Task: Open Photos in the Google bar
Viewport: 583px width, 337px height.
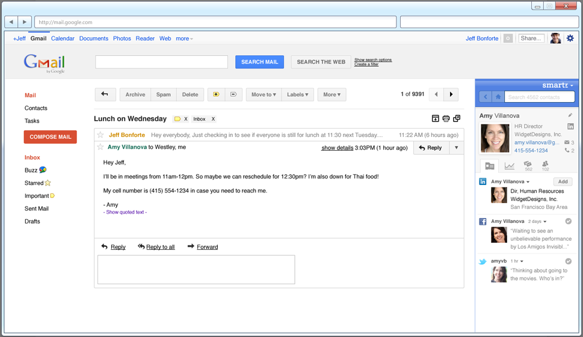Action: click(x=122, y=38)
